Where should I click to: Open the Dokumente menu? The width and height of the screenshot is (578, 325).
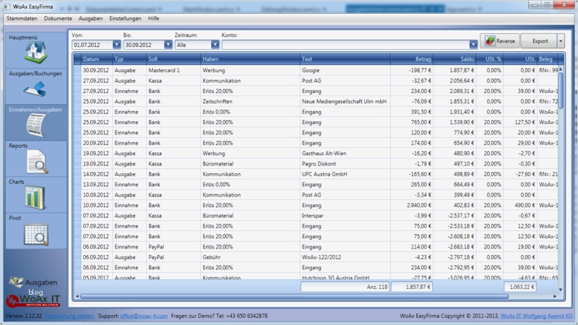coord(58,19)
